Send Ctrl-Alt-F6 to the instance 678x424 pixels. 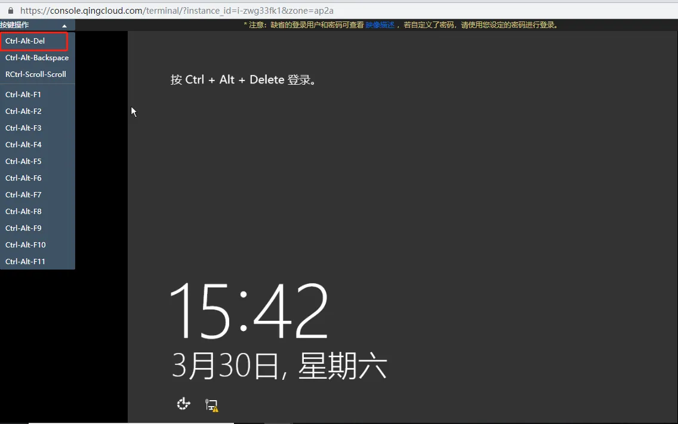[23, 178]
